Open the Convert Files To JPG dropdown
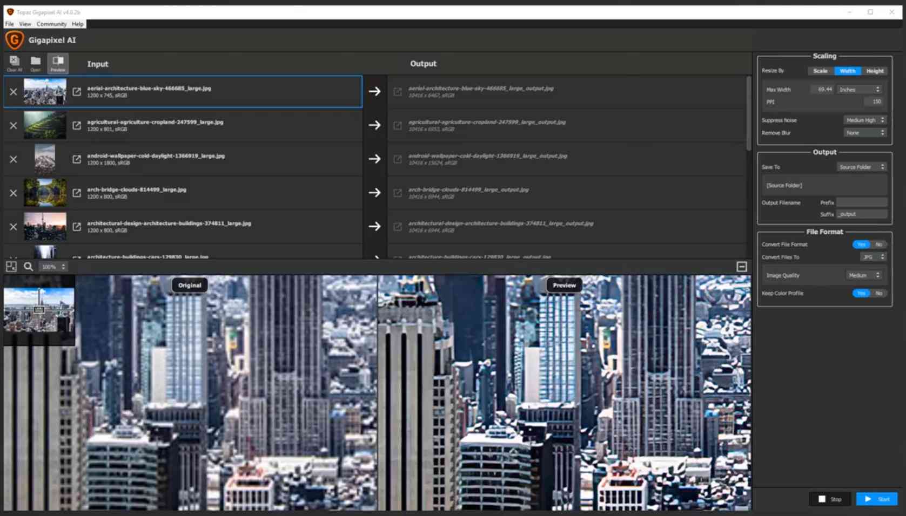Viewport: 906px width, 516px height. pos(873,257)
